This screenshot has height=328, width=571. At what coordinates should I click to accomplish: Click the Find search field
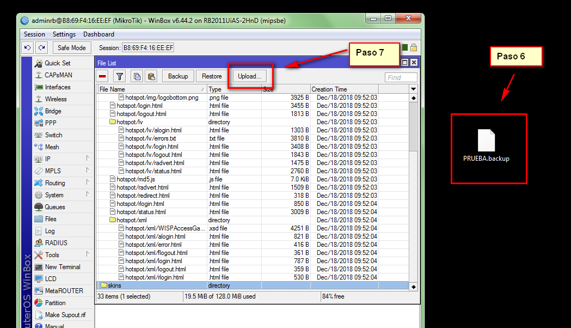click(401, 77)
